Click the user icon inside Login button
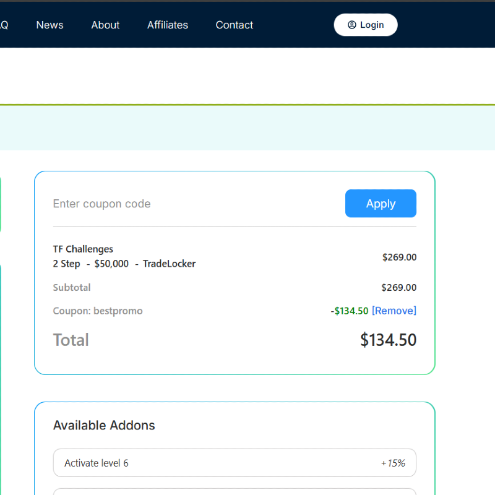 [351, 25]
